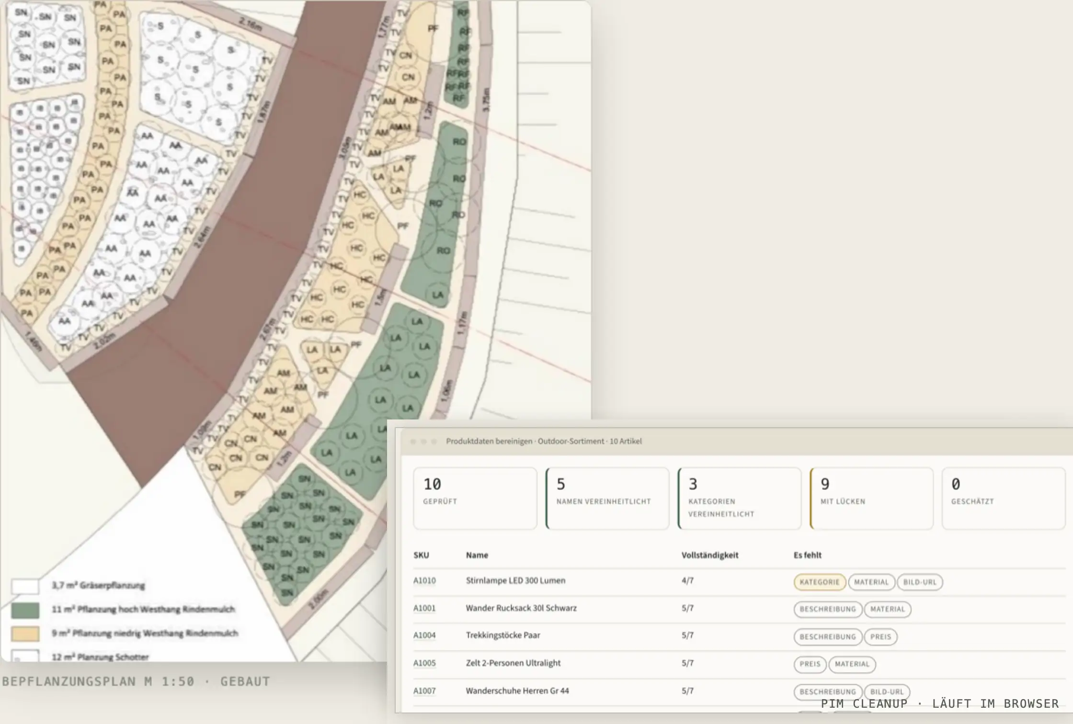Select 'Zelt 2-Personen Ultralight' name cell
The height and width of the screenshot is (724, 1073).
pos(513,663)
